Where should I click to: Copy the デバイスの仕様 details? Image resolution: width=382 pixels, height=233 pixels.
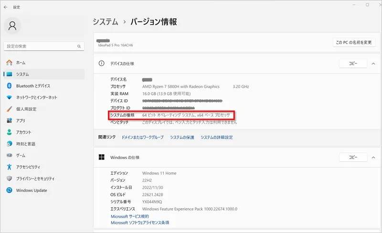click(353, 64)
